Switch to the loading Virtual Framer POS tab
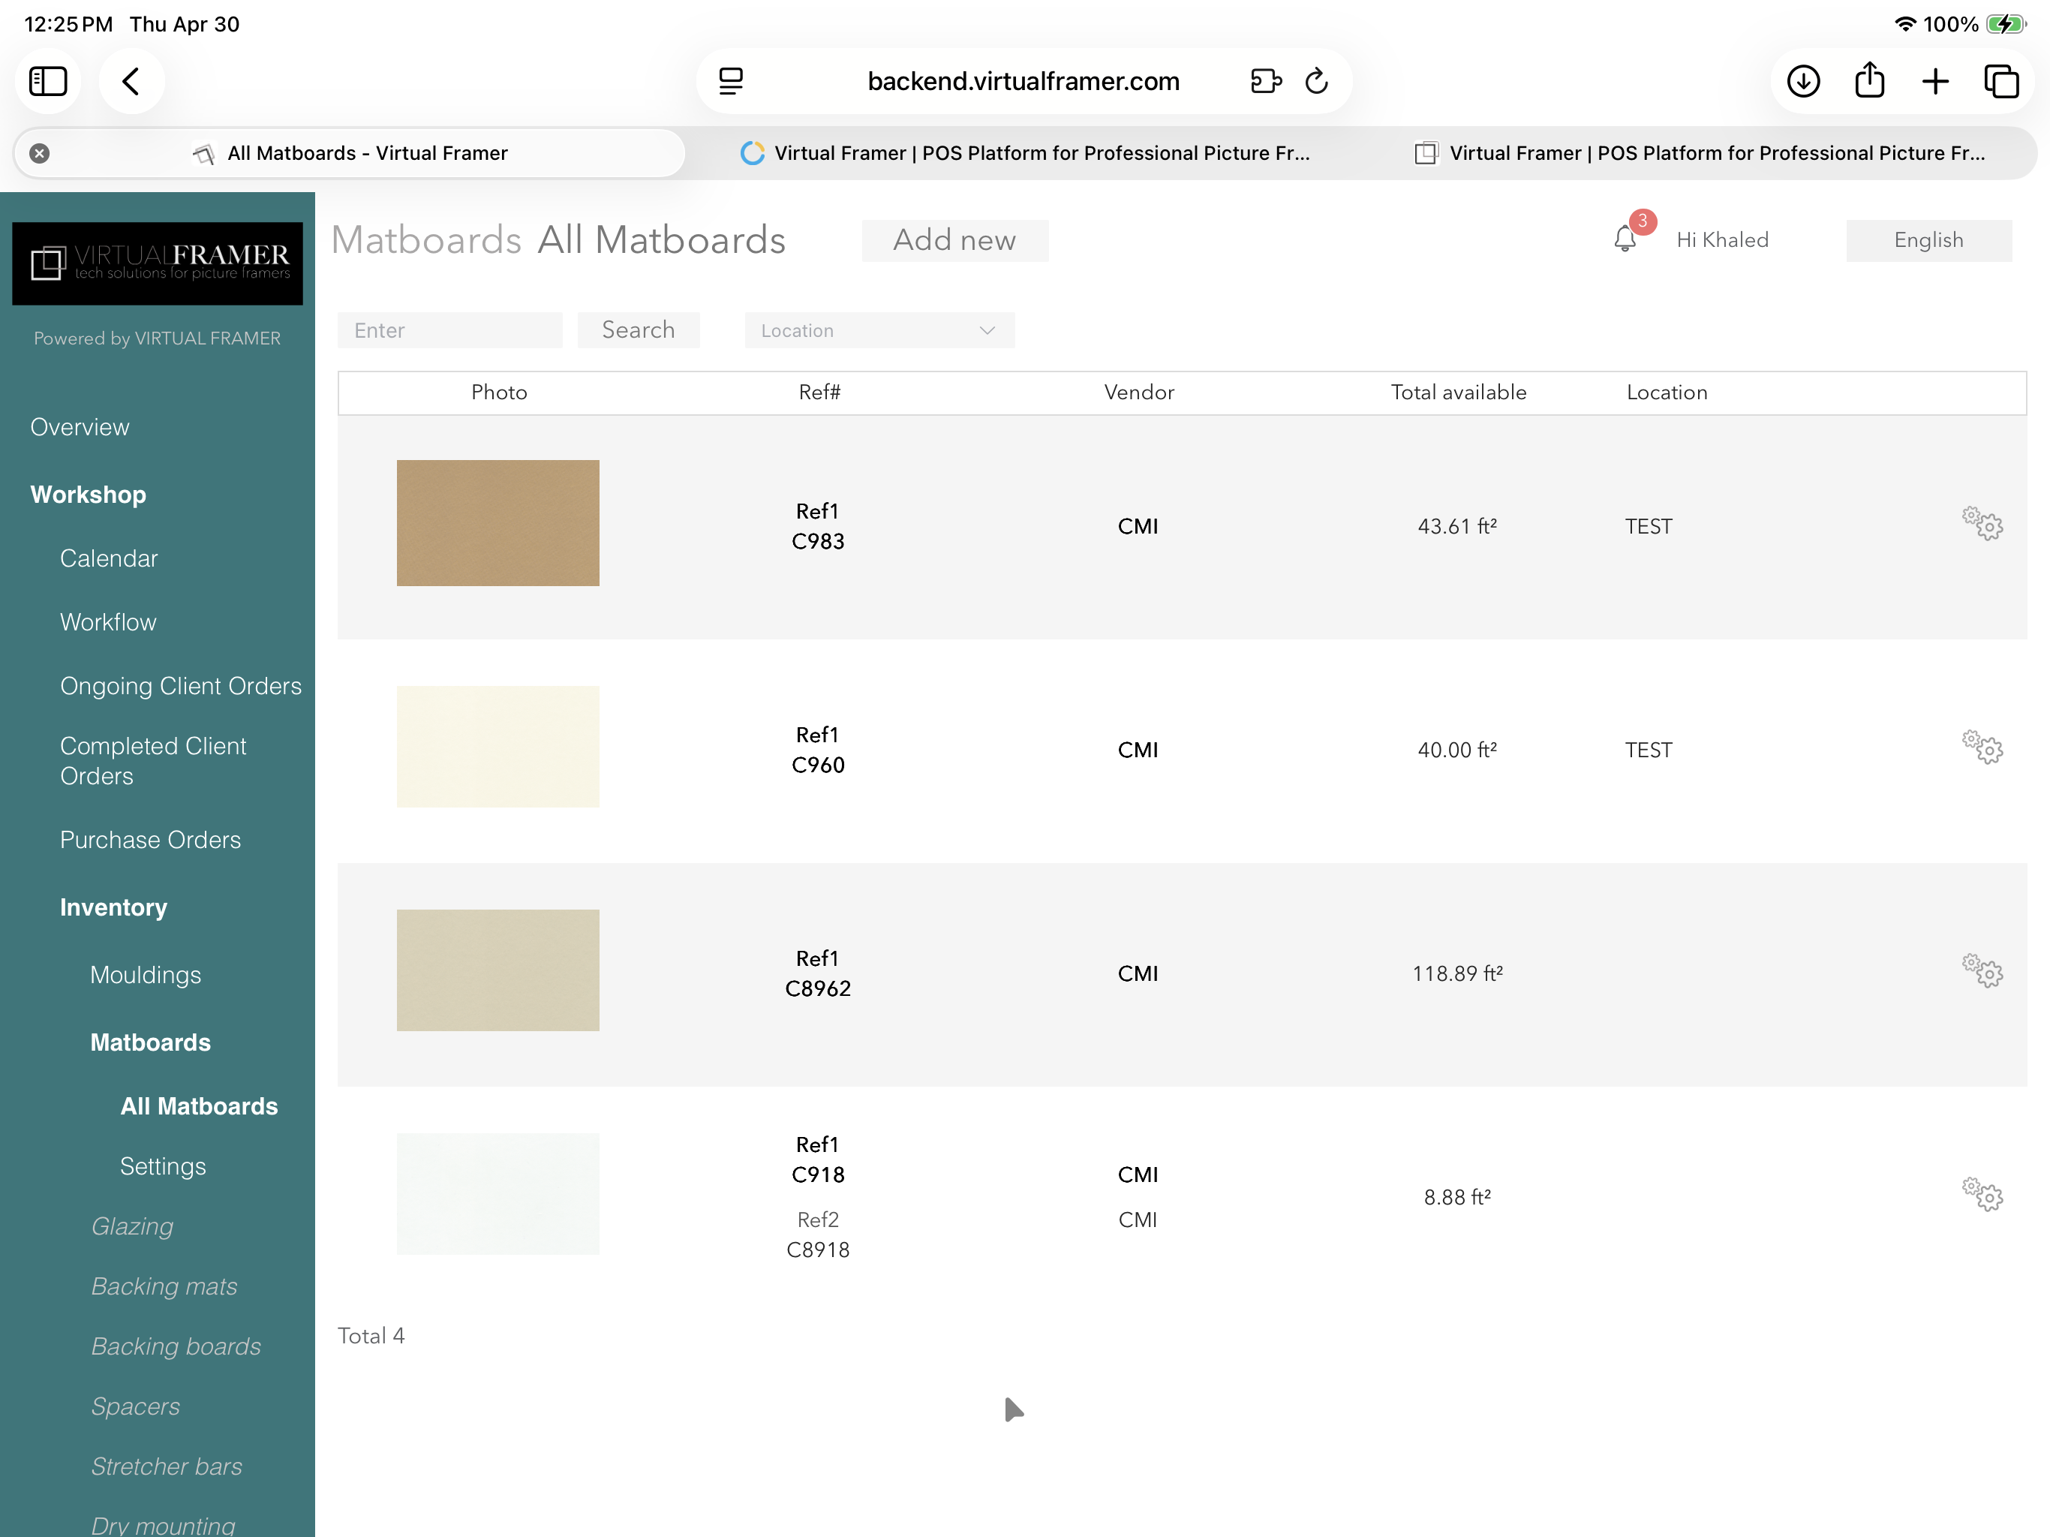 [x=1025, y=153]
